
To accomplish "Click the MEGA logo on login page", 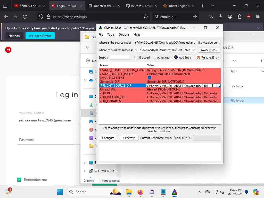I will coord(8,50).
